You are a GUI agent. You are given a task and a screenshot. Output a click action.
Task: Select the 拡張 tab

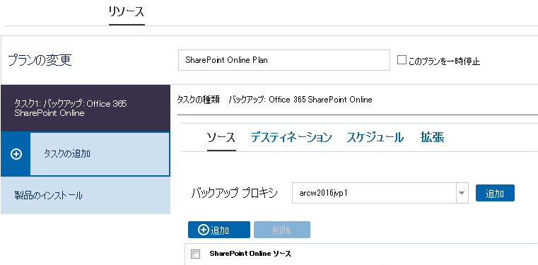point(433,138)
